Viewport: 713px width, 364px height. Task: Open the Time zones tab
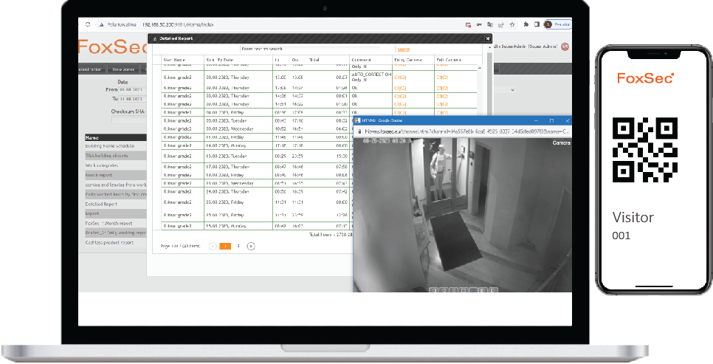(123, 69)
